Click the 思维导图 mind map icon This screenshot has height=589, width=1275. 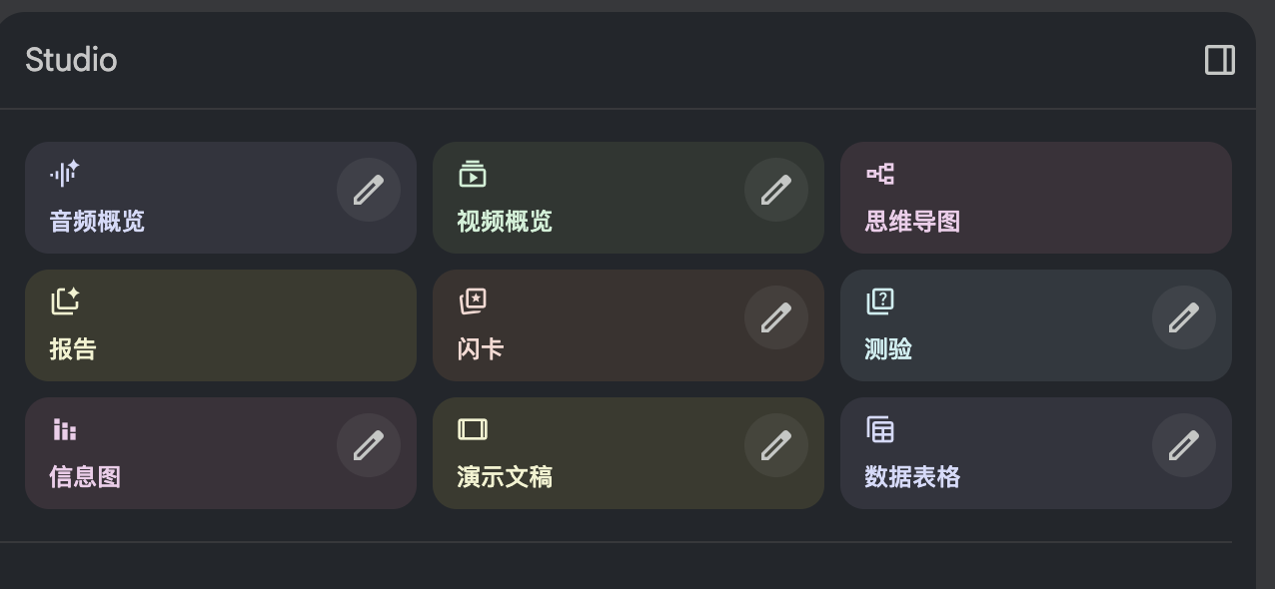(879, 174)
